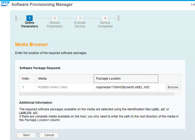Click the roadmap end marker
The height and width of the screenshot is (140, 195).
(x=118, y=18)
